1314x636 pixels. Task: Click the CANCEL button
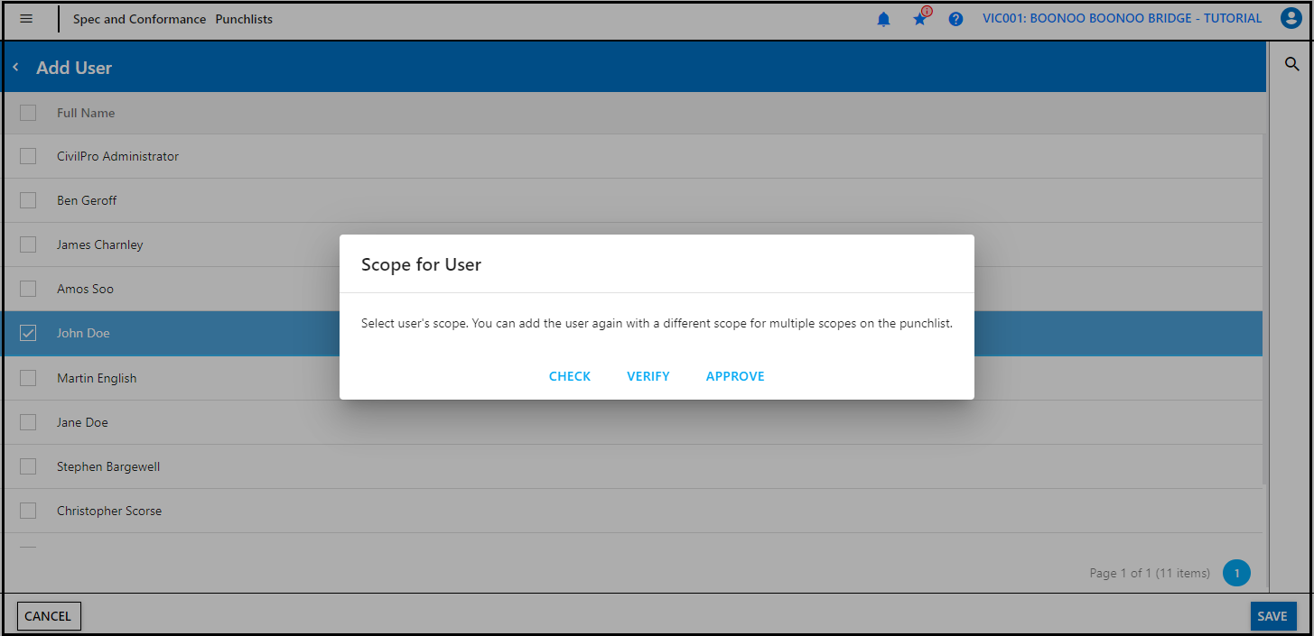pyautogui.click(x=49, y=616)
